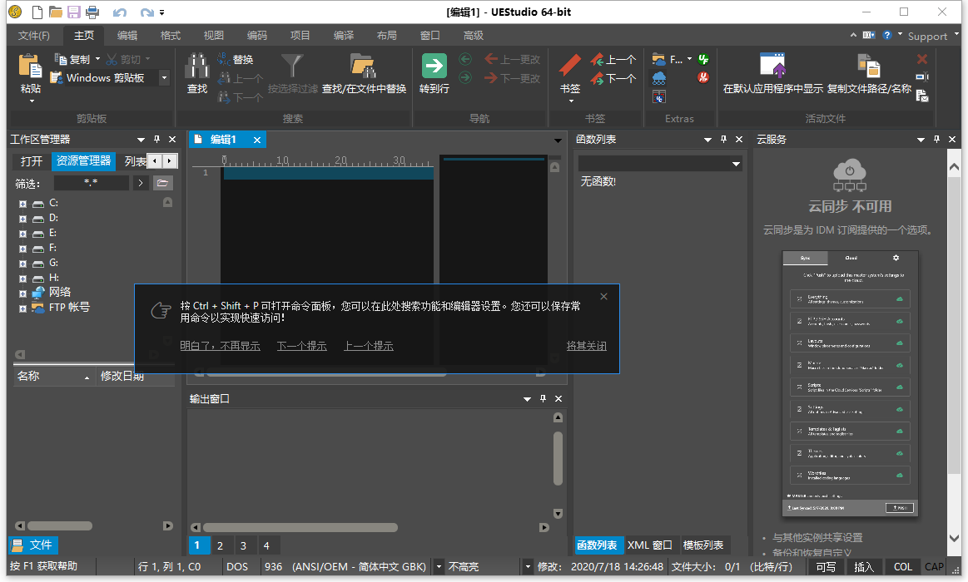The height and width of the screenshot is (582, 968).
Task: Click the 明白了，不再显示 link
Action: (220, 346)
